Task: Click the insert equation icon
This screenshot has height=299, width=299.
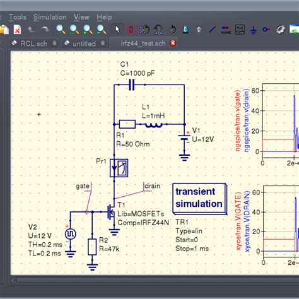Action: click(x=240, y=30)
